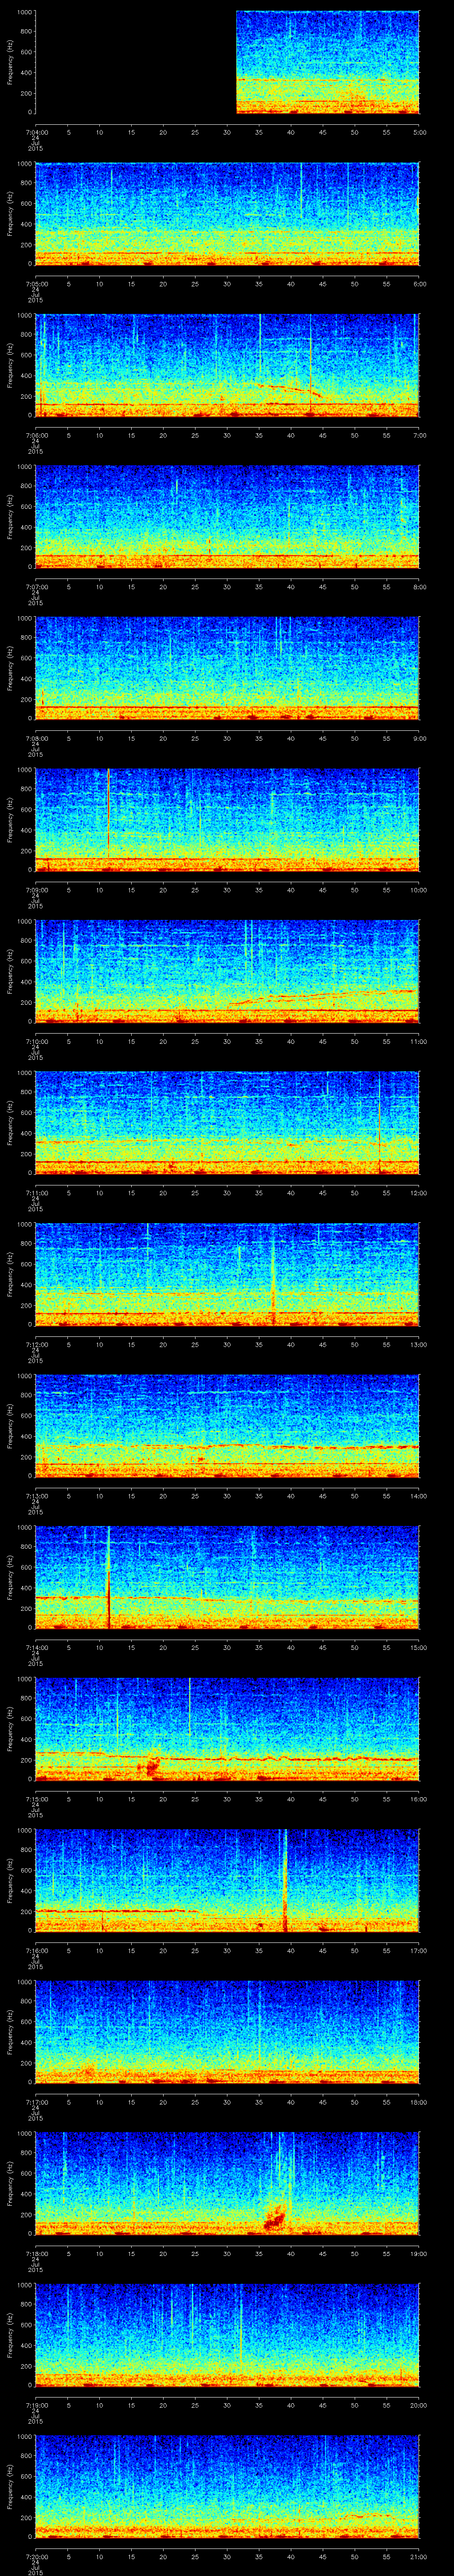Screen dimensions: 454x2576
Task: Click the 7:09:00 time axis label
Action: pyautogui.click(x=36, y=890)
